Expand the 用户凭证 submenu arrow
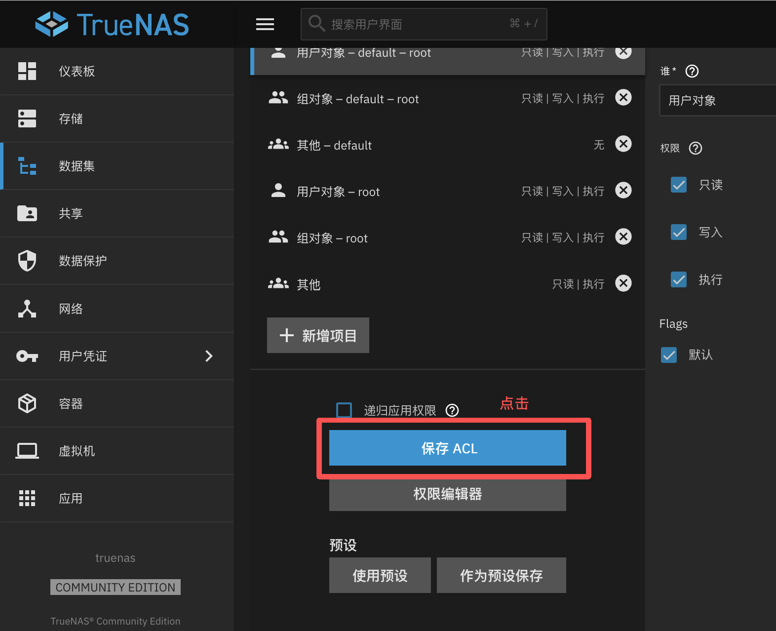Image resolution: width=776 pixels, height=631 pixels. pos(209,356)
